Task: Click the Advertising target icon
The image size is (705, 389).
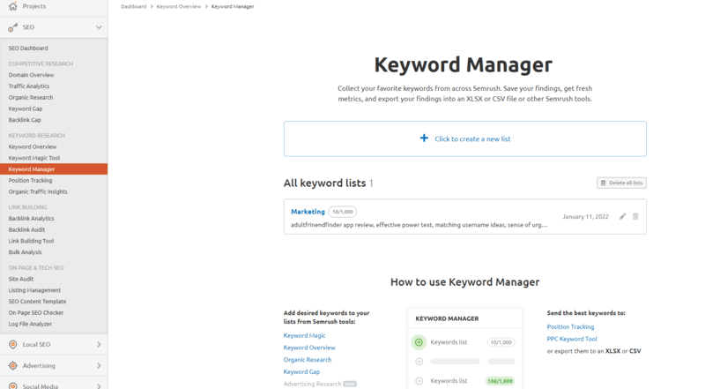Action: tap(13, 365)
